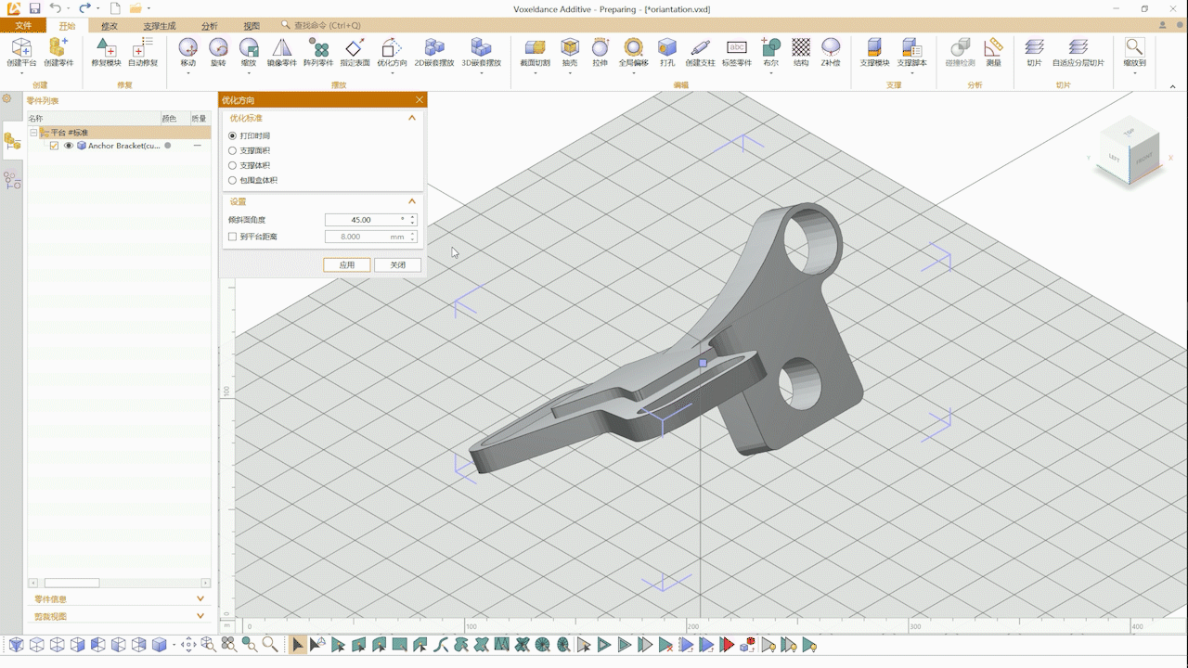Click the 3D嵌套摆放 nesting icon
The width and height of the screenshot is (1188, 668).
pos(480,47)
